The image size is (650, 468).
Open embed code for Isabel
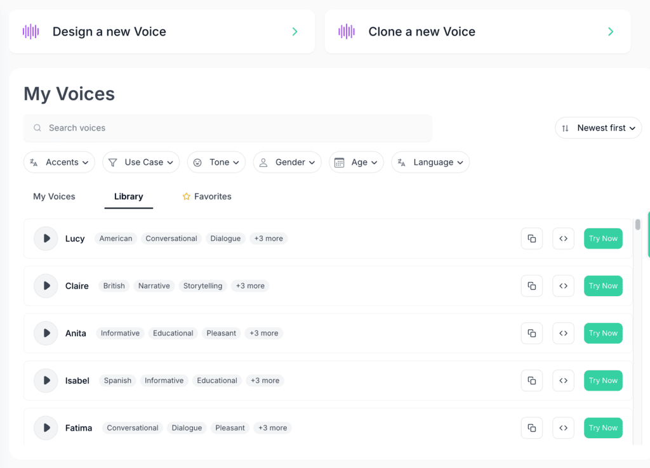click(x=563, y=380)
